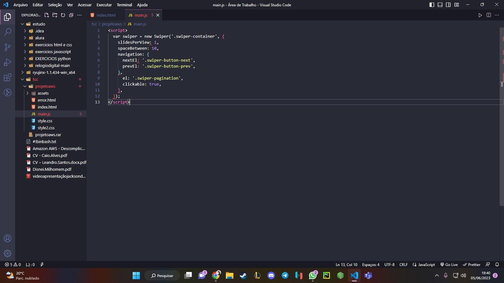
Task: Change encoding UTF-8
Action: tap(389, 264)
